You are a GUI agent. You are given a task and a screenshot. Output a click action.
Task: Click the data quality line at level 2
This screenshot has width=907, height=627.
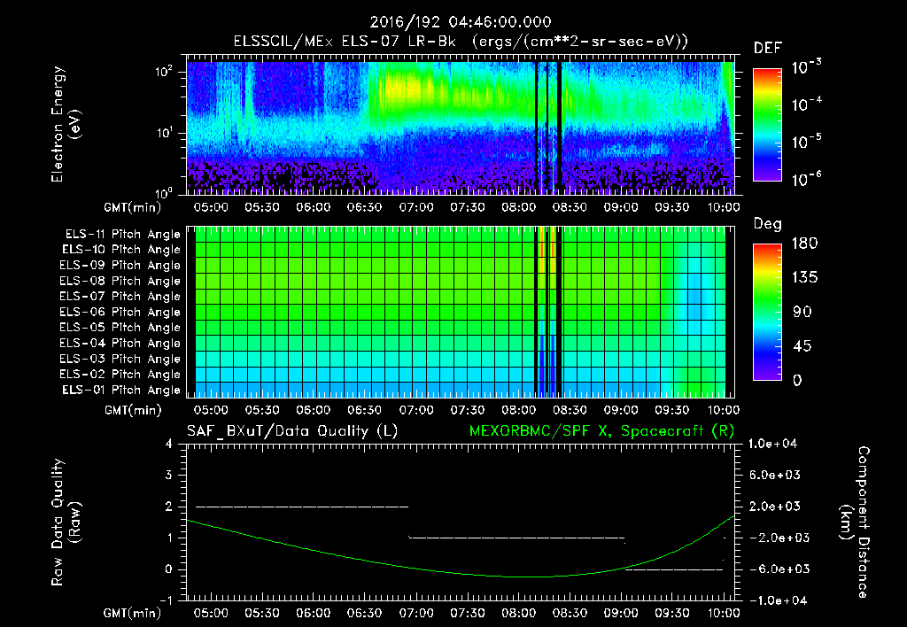[302, 507]
